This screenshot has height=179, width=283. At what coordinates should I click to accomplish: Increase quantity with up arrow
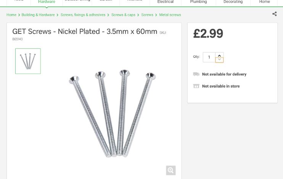(219, 55)
